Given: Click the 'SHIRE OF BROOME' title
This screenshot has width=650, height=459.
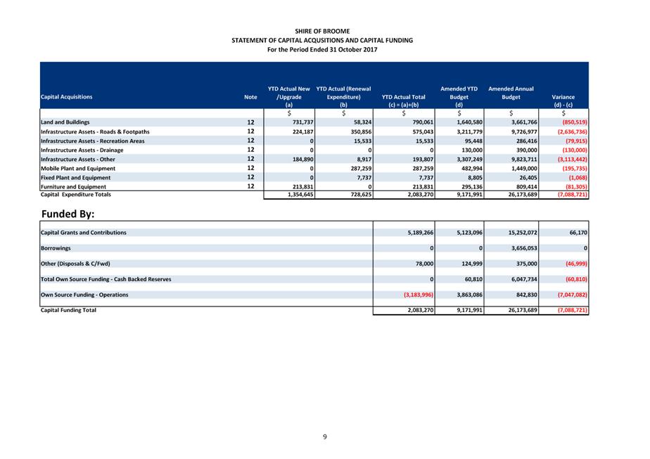Looking at the screenshot, I should click(x=322, y=31).
